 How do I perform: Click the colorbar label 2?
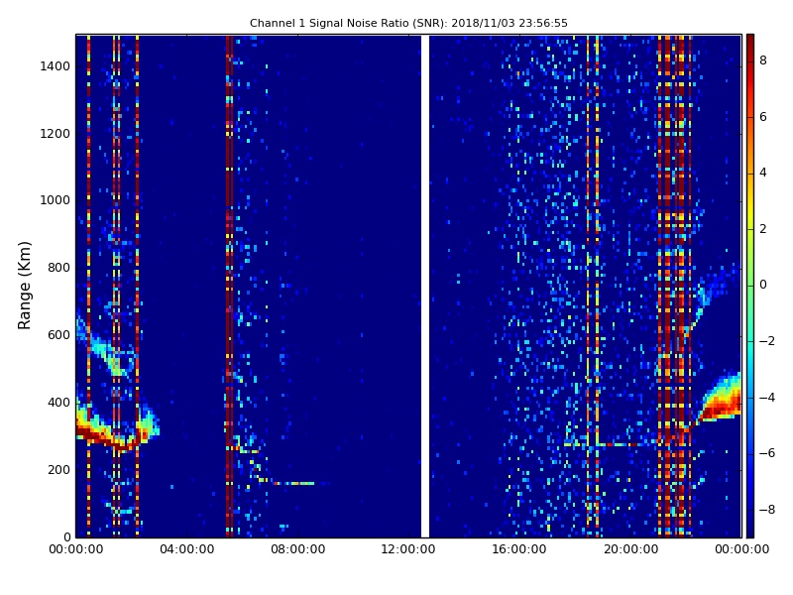pyautogui.click(x=763, y=229)
